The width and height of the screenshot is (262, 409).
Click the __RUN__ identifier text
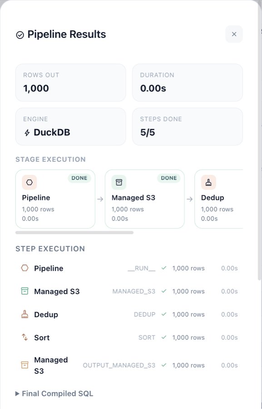tap(142, 268)
